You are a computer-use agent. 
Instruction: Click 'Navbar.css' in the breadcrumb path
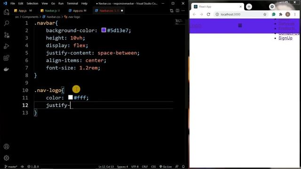point(54,17)
